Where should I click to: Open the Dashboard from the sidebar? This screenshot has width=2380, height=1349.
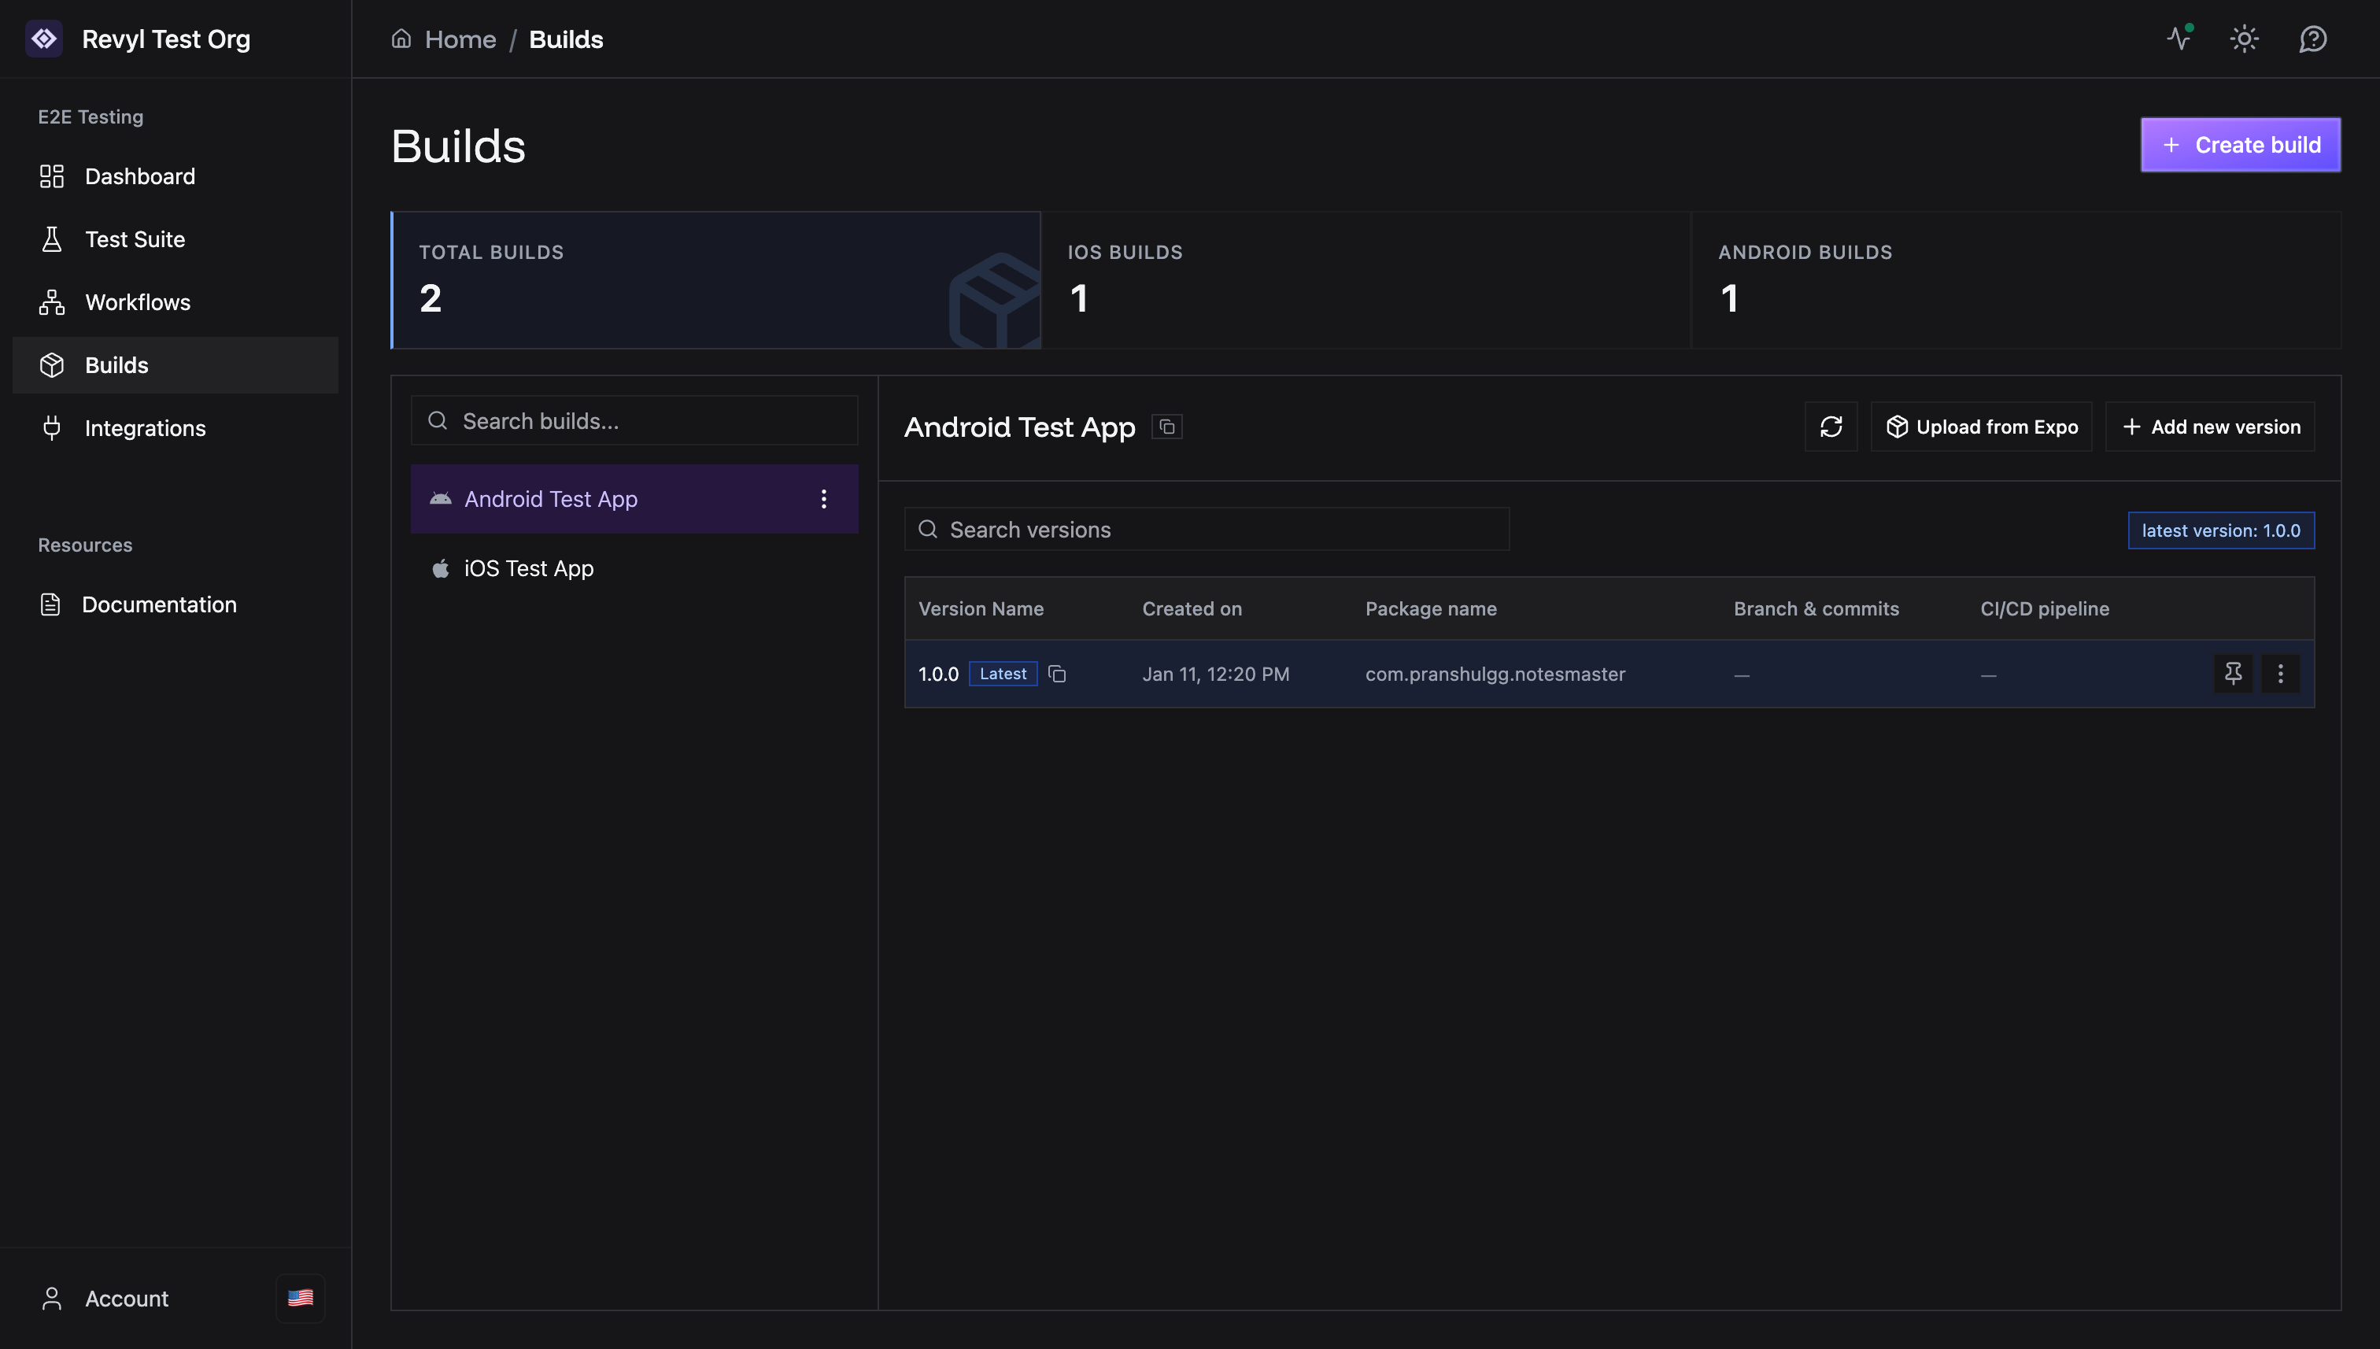point(139,176)
